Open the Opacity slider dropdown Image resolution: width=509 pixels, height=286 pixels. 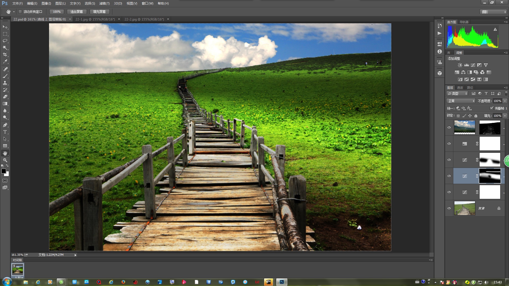505,101
